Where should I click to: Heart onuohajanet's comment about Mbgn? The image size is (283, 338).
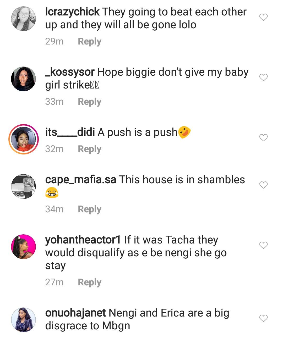coord(263,318)
